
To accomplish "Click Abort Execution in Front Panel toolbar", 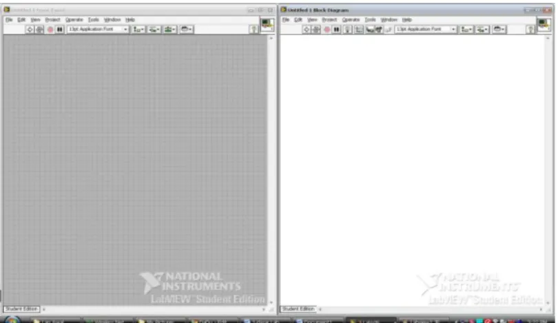I will coord(50,29).
